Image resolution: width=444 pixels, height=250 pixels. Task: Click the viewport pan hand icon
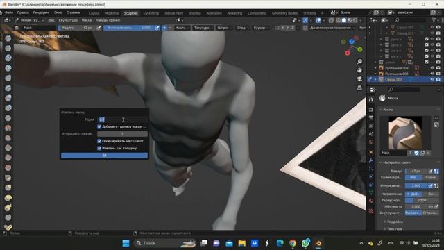(x=359, y=70)
